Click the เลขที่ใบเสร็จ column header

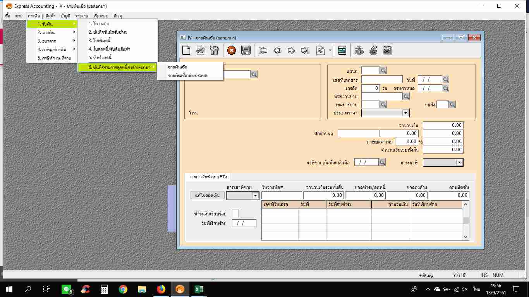[280, 204]
